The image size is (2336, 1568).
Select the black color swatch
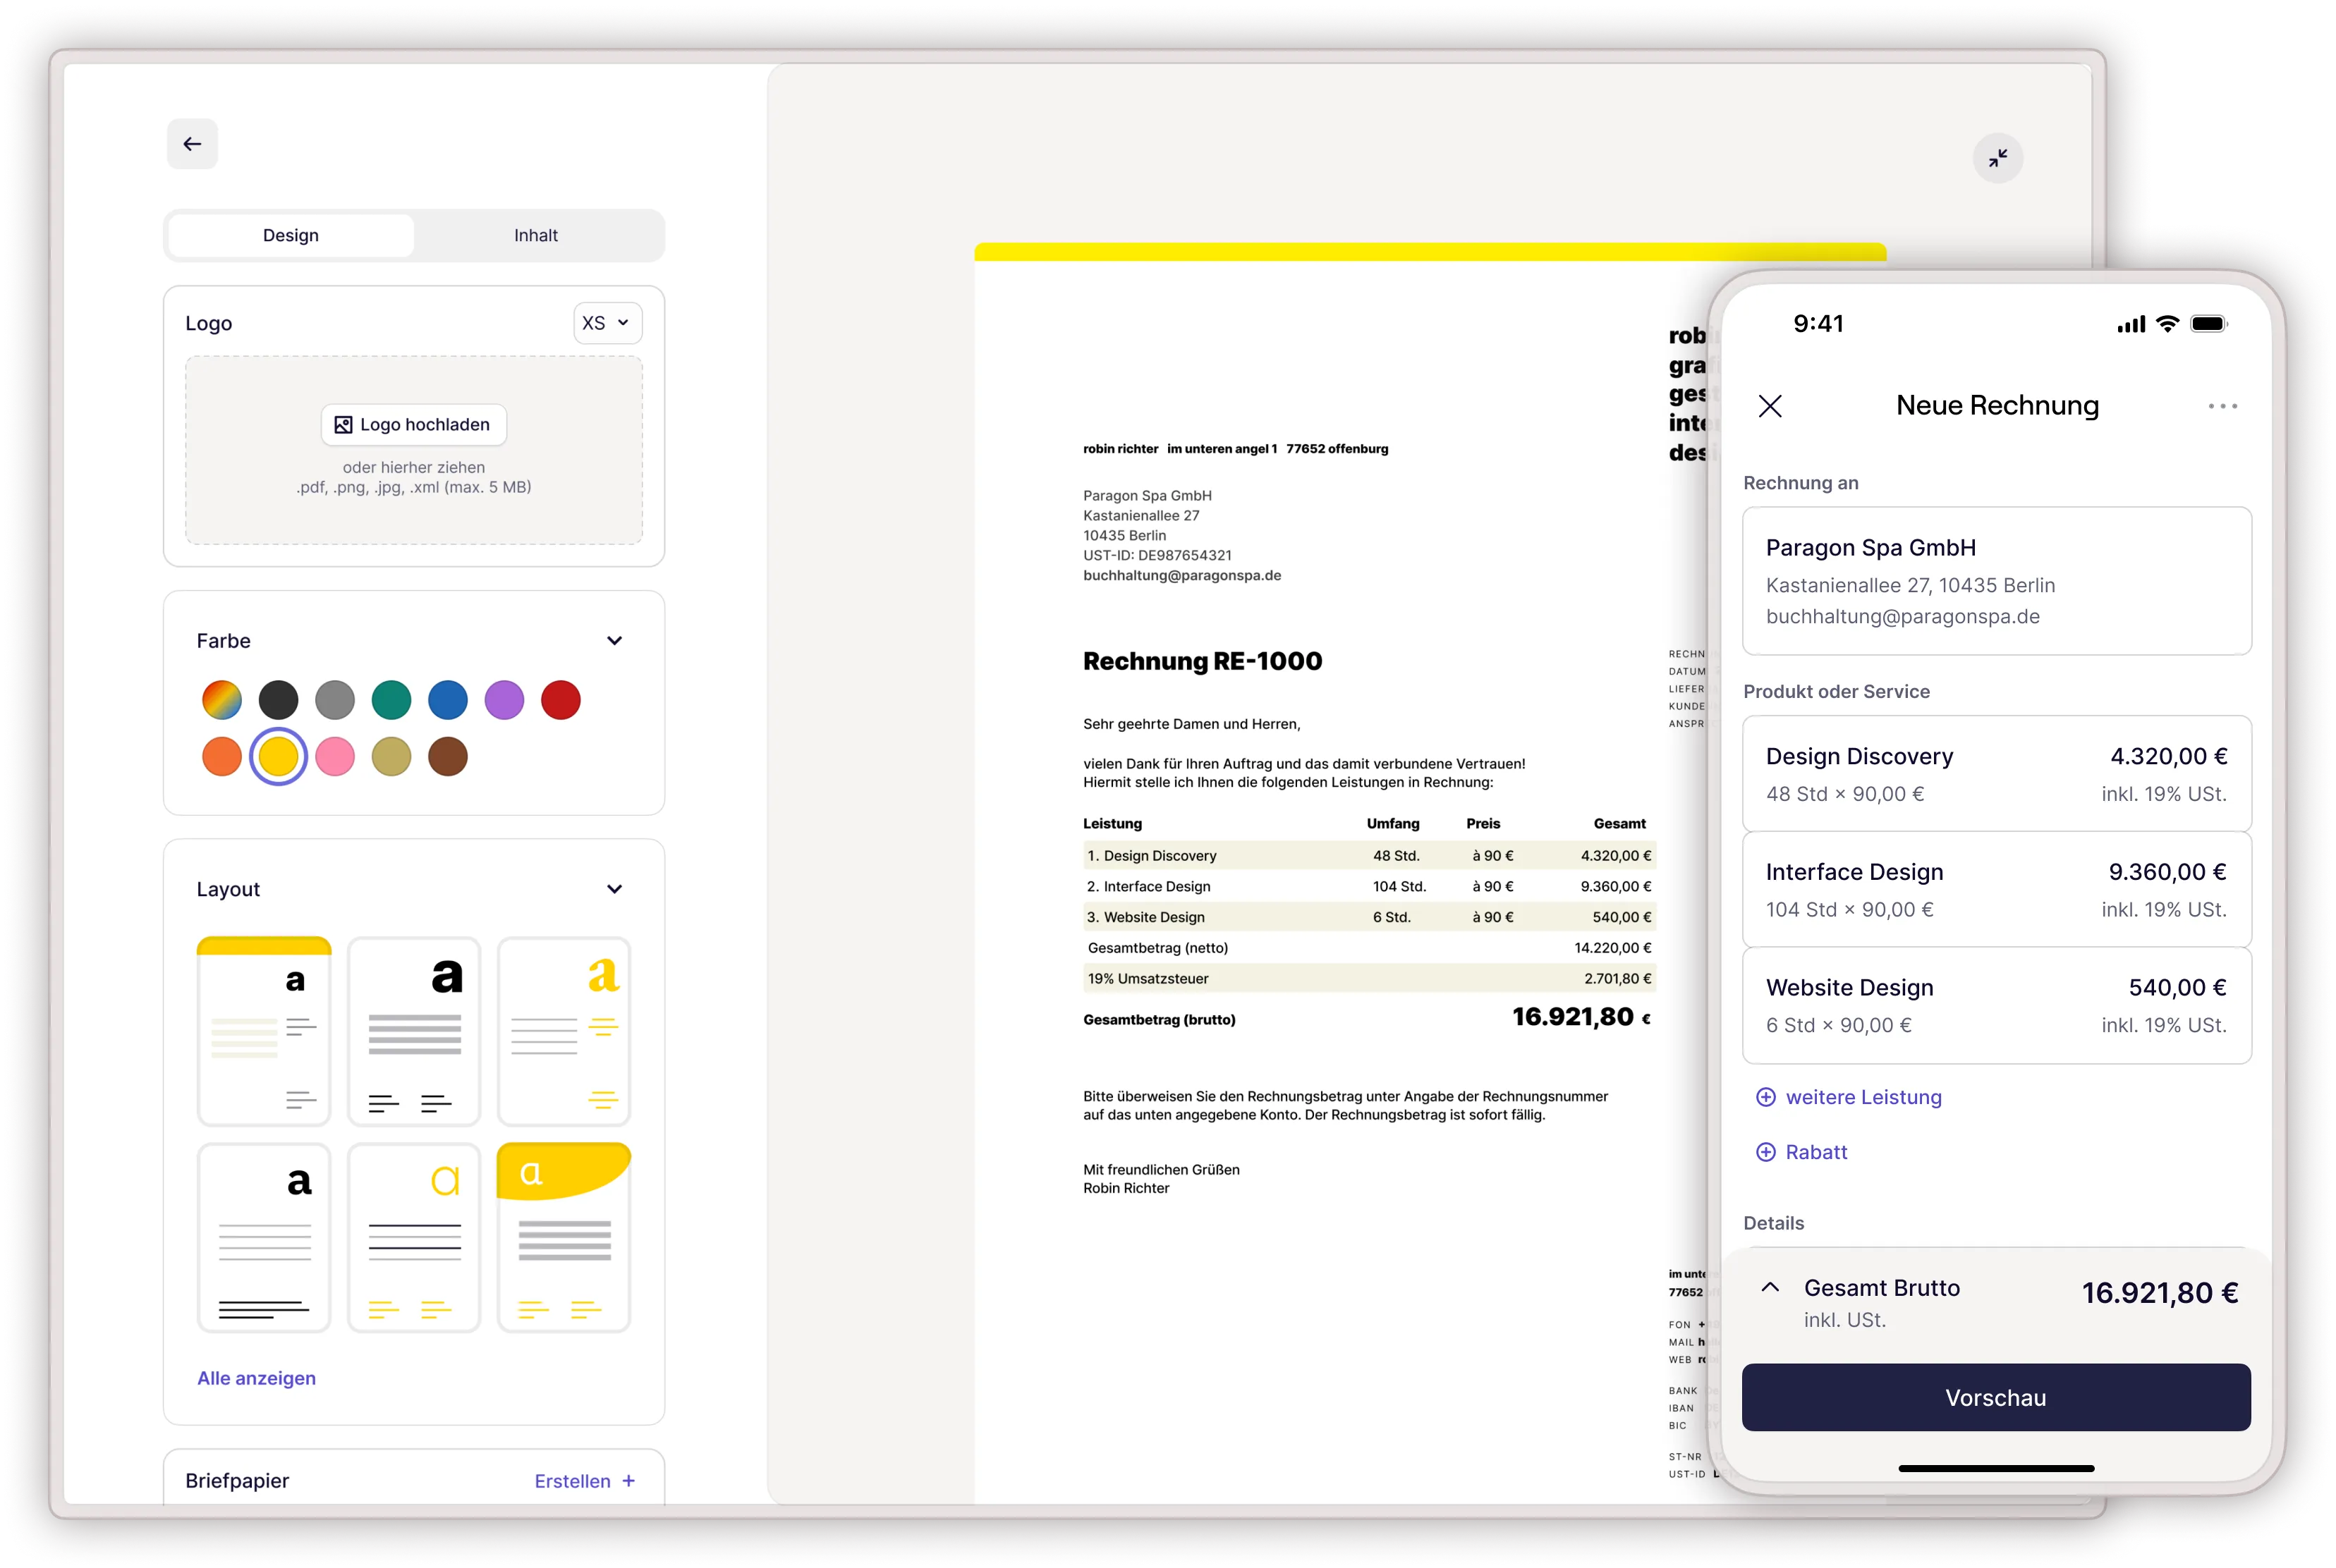point(278,700)
